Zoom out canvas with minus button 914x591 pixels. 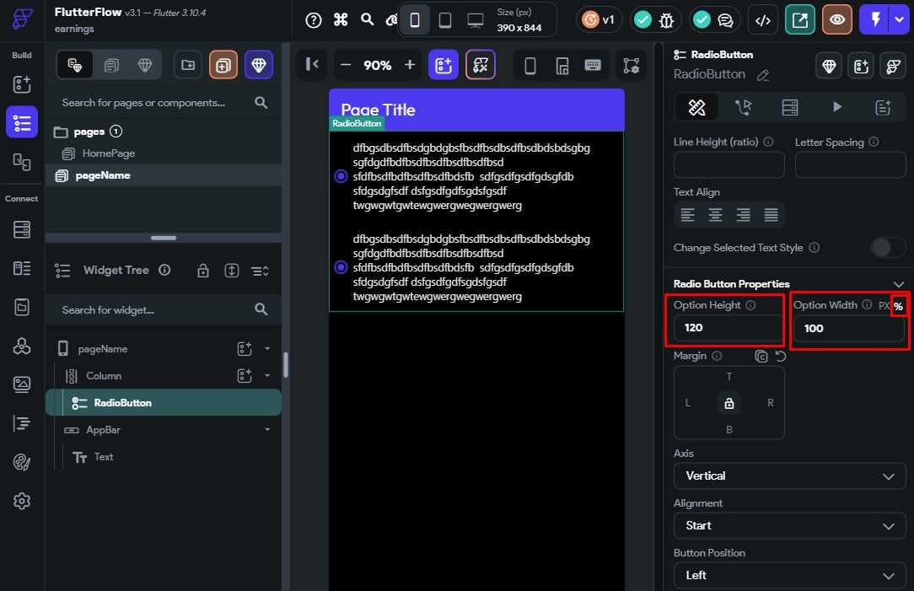click(345, 65)
